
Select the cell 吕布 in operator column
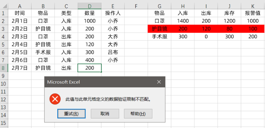[x=113, y=52]
